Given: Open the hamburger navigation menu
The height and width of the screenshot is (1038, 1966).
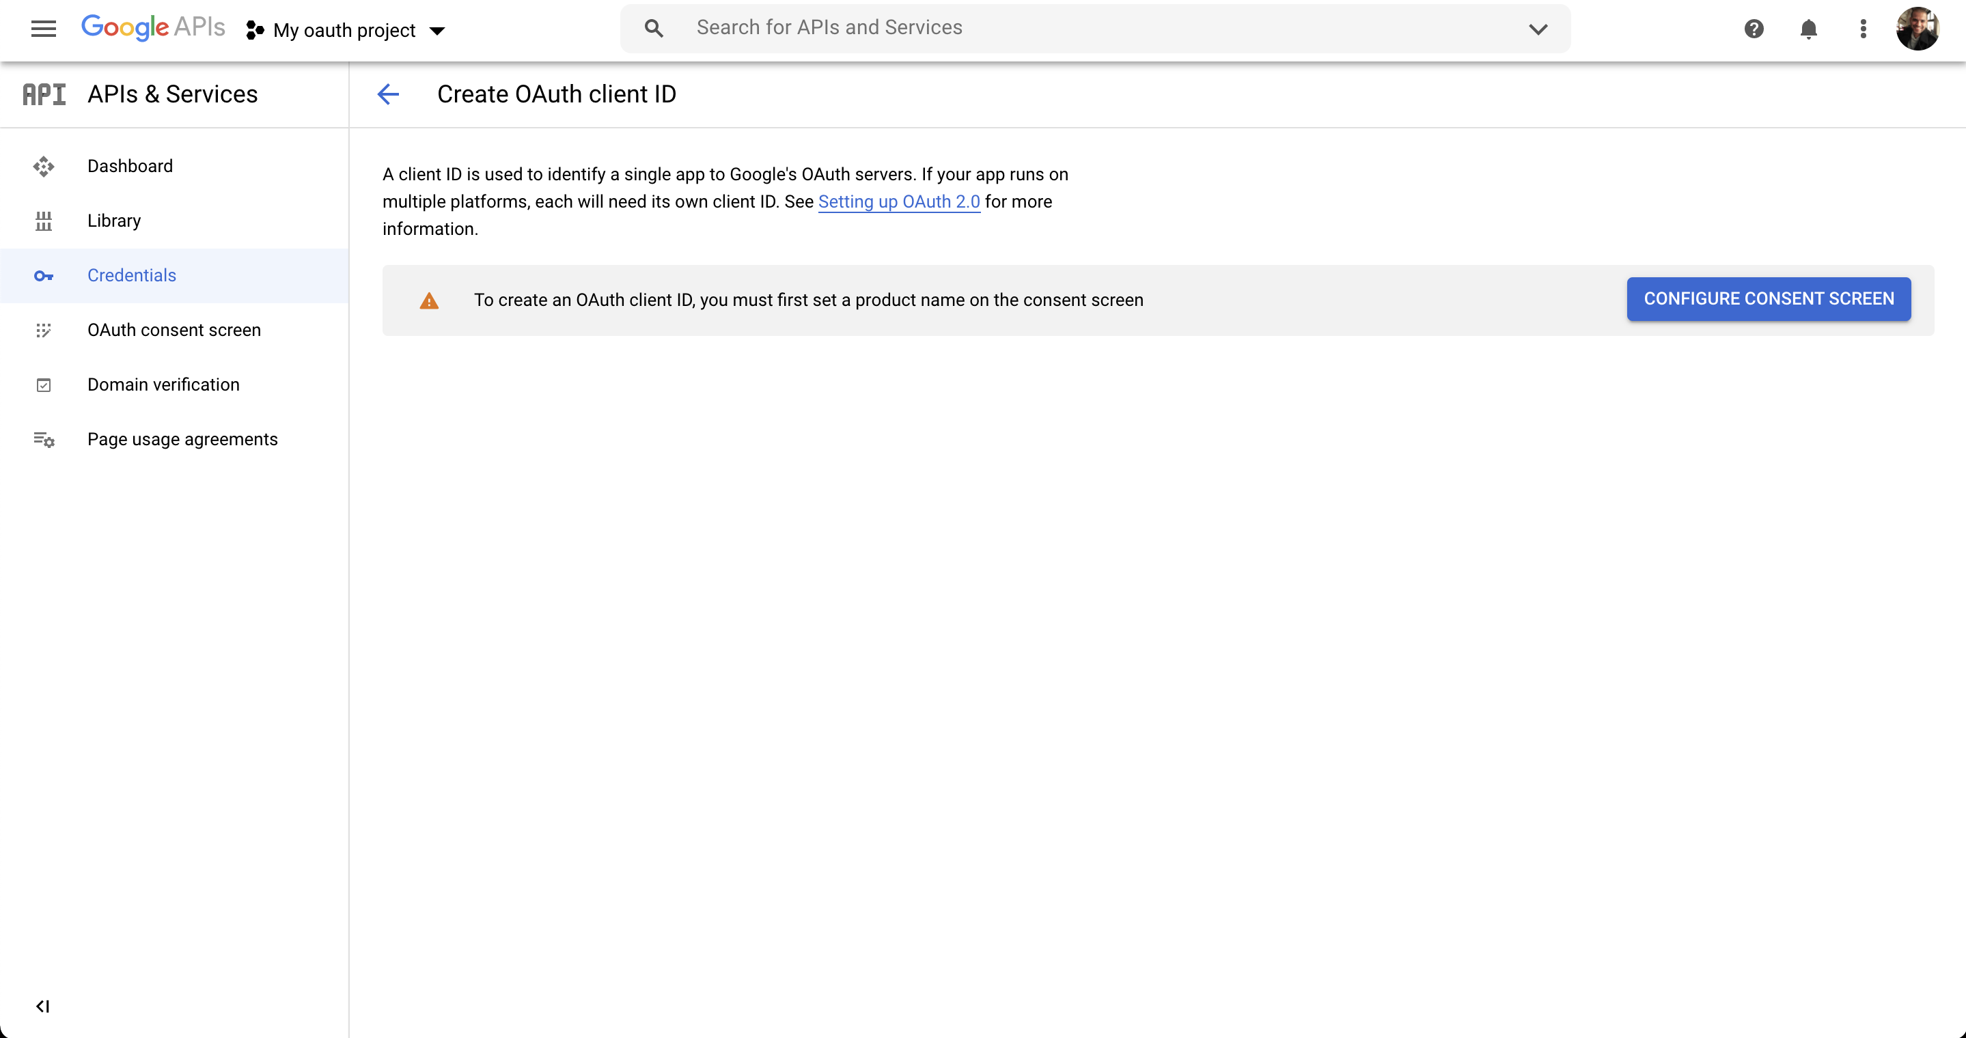Looking at the screenshot, I should [x=44, y=29].
